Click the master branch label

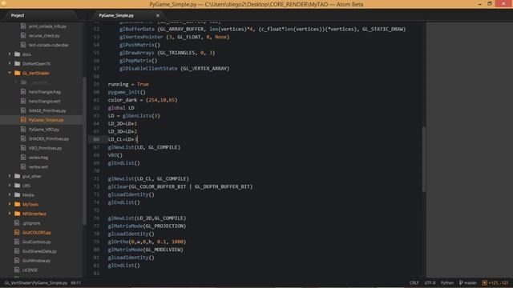coord(471,282)
